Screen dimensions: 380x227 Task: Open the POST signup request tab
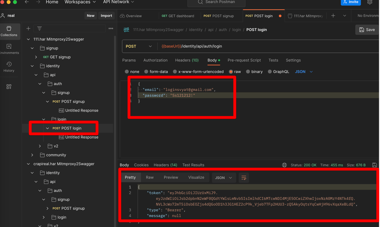(219, 16)
